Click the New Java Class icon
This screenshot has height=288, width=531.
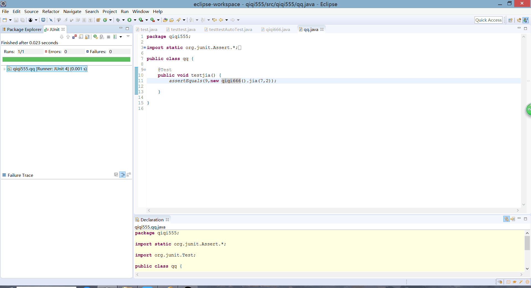[x=105, y=20]
